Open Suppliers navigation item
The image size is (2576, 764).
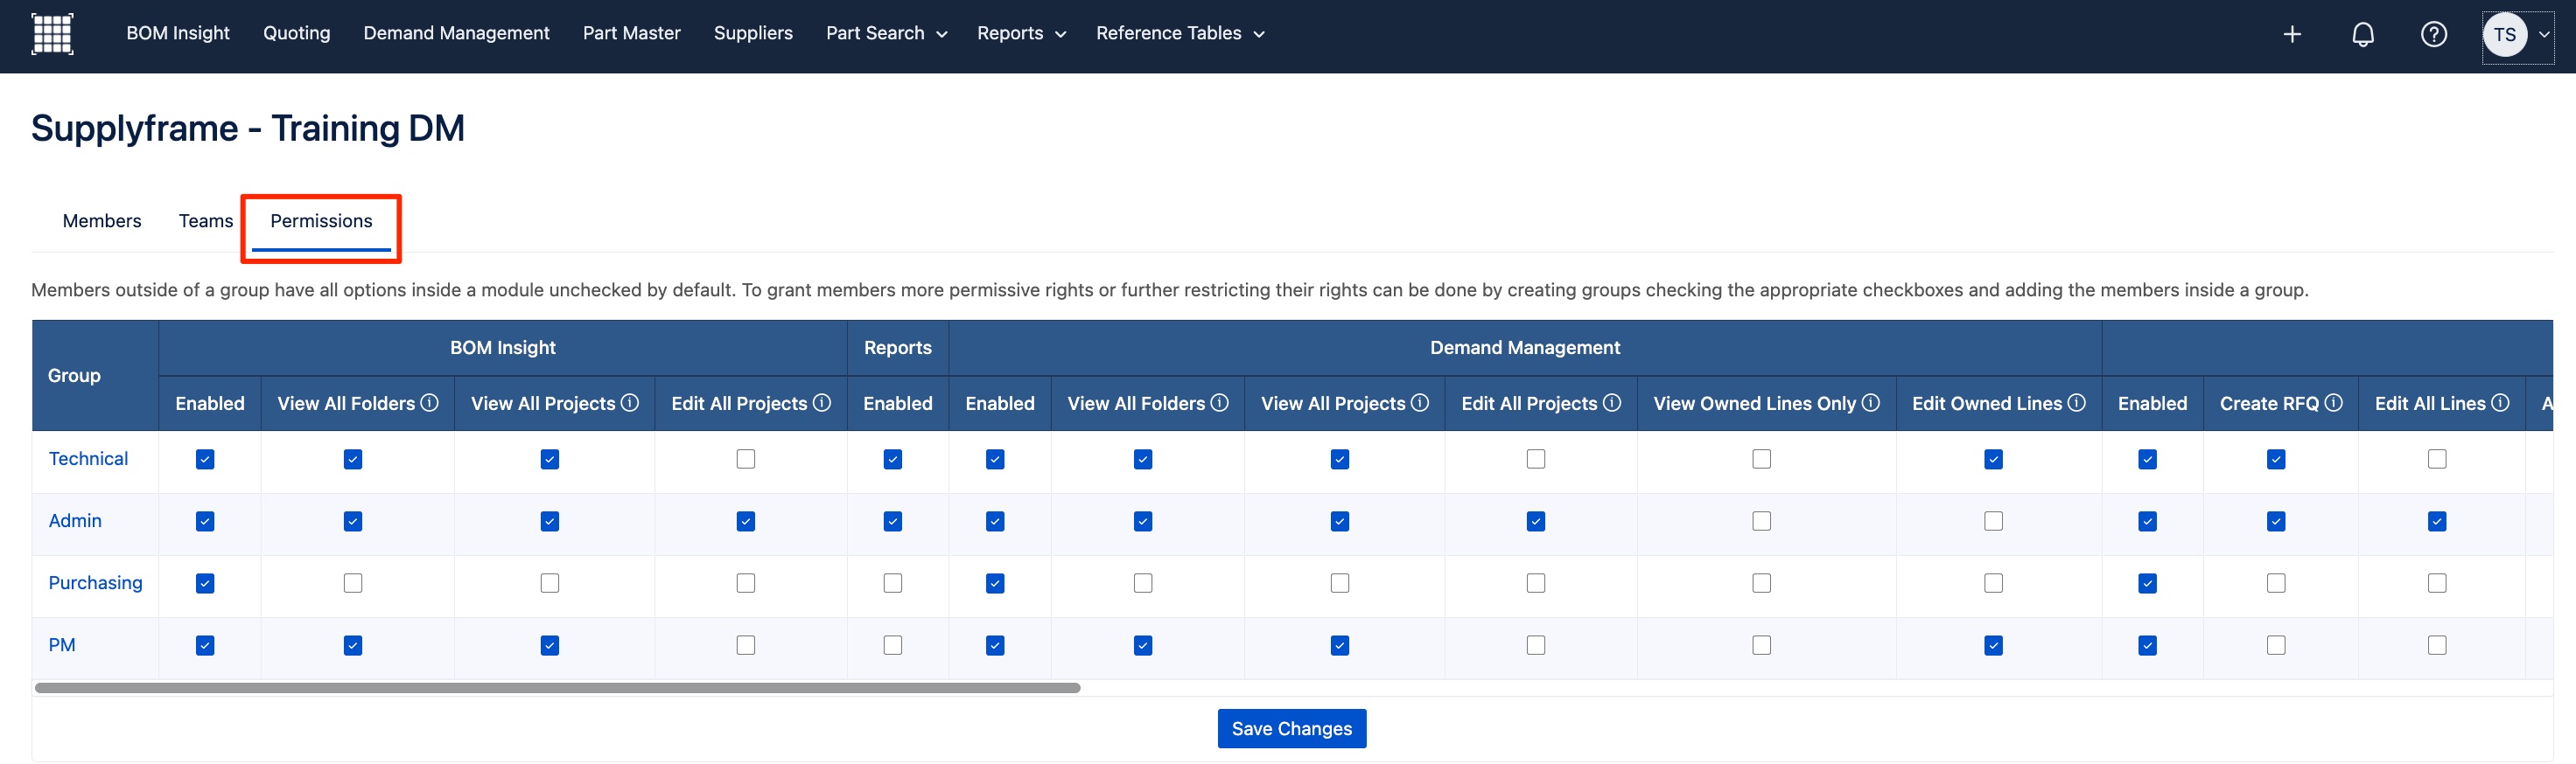[753, 33]
